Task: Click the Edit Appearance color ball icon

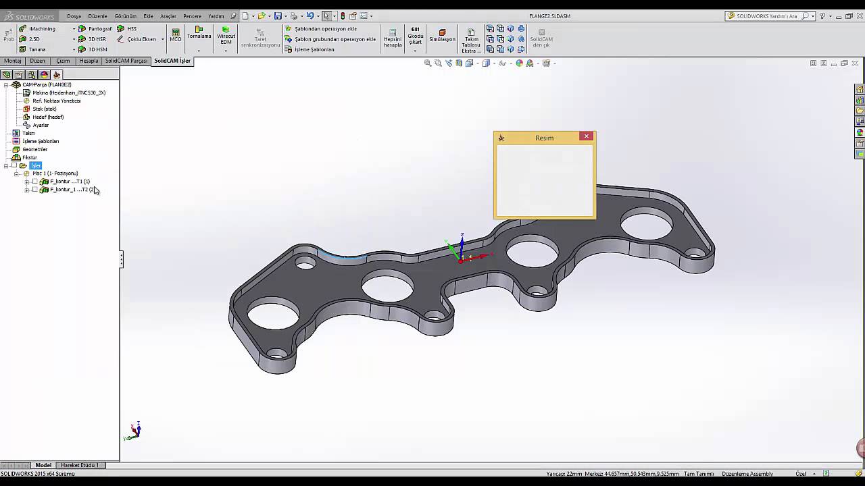Action: pos(519,63)
